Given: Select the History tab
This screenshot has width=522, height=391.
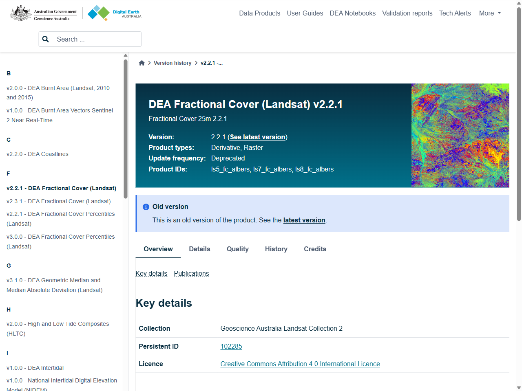Looking at the screenshot, I should coord(276,249).
